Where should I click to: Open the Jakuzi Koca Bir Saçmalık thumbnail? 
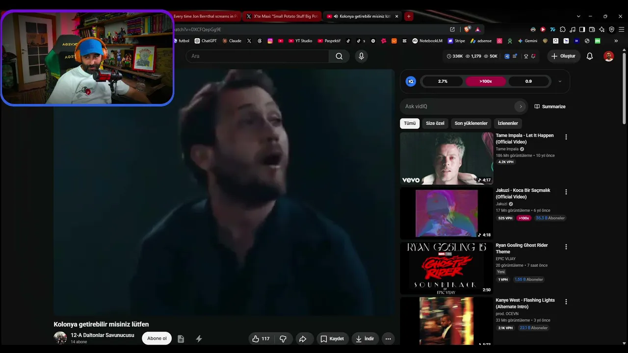click(x=446, y=213)
